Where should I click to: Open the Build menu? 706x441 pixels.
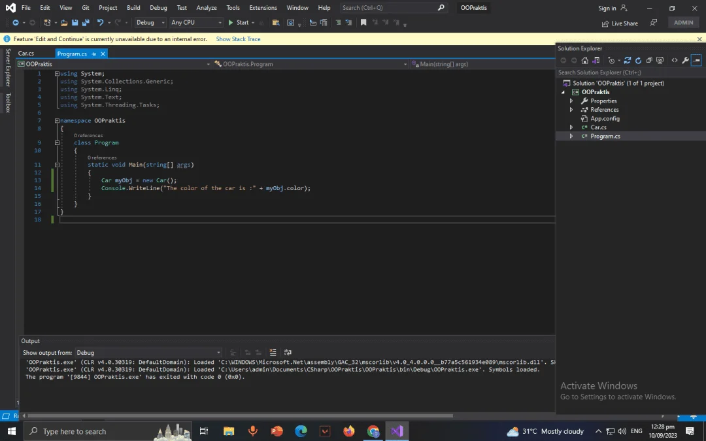click(133, 8)
